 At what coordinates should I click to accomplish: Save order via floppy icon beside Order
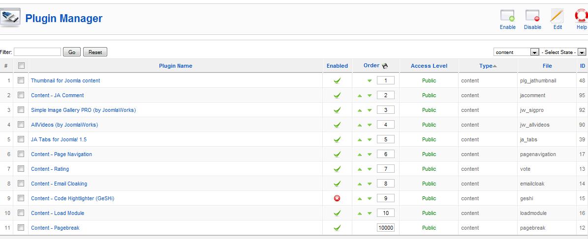pyautogui.click(x=385, y=66)
